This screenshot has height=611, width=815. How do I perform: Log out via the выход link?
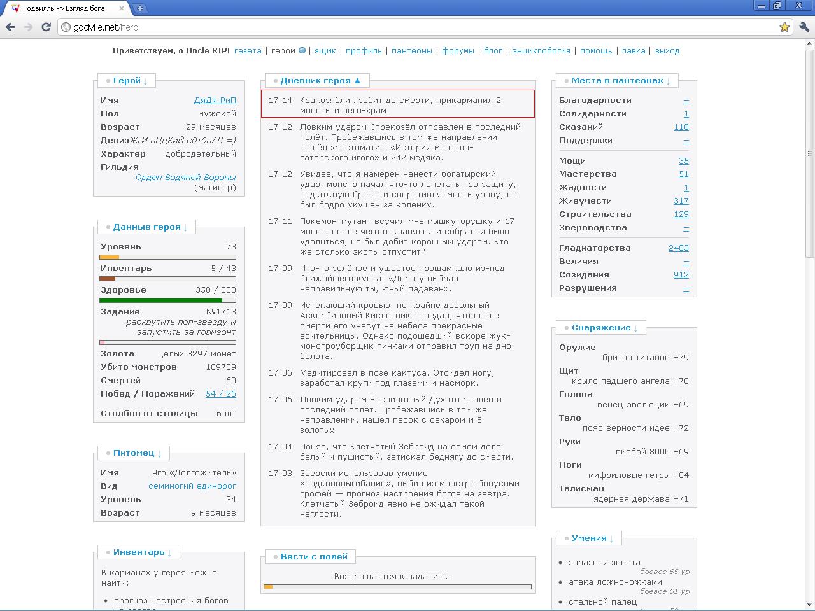[x=667, y=51]
